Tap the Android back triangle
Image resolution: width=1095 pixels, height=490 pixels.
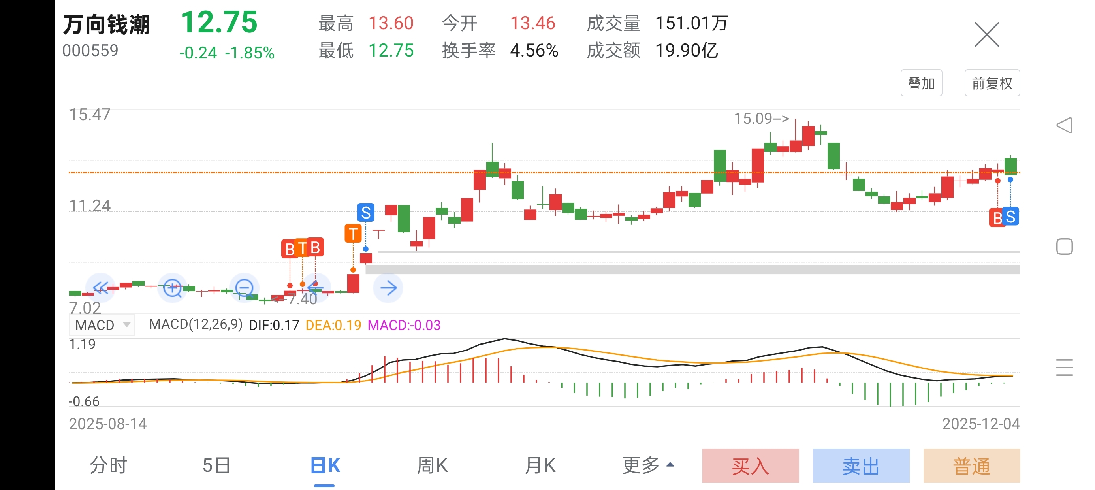[x=1065, y=125]
